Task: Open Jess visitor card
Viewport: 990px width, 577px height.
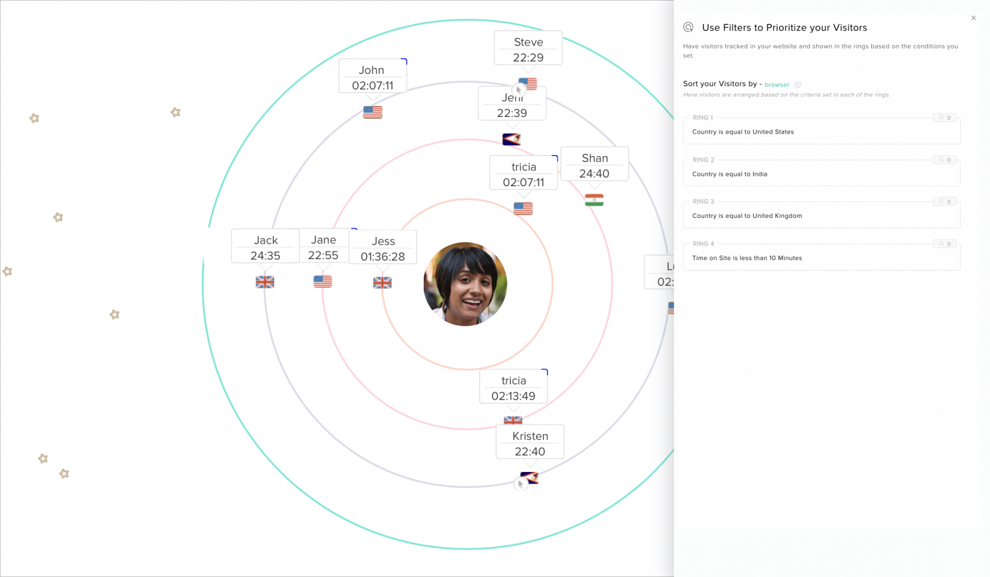Action: click(x=383, y=247)
